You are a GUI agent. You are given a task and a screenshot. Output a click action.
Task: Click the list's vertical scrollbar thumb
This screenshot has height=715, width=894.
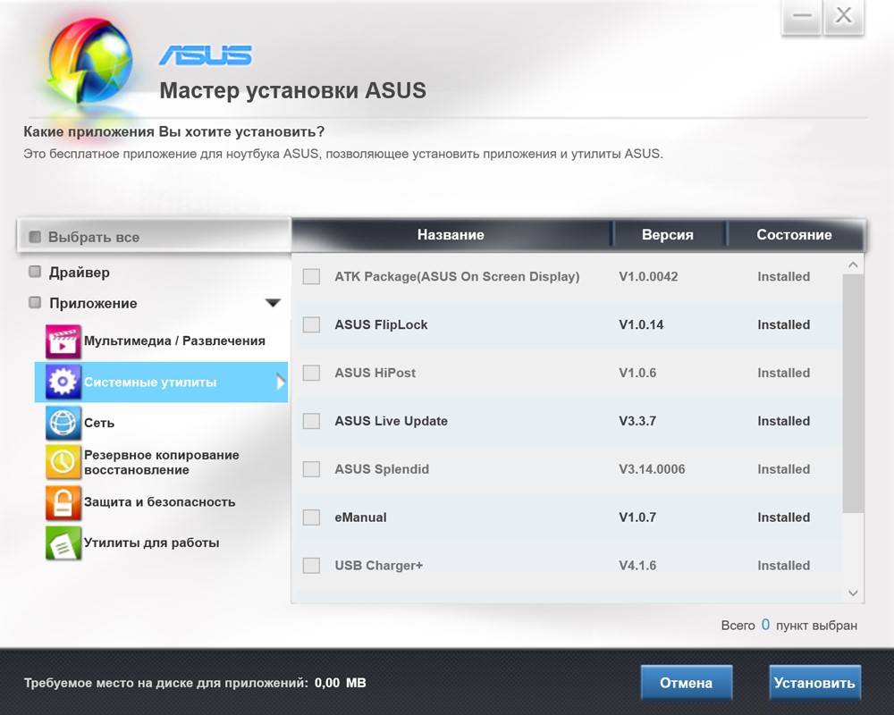[x=853, y=393]
